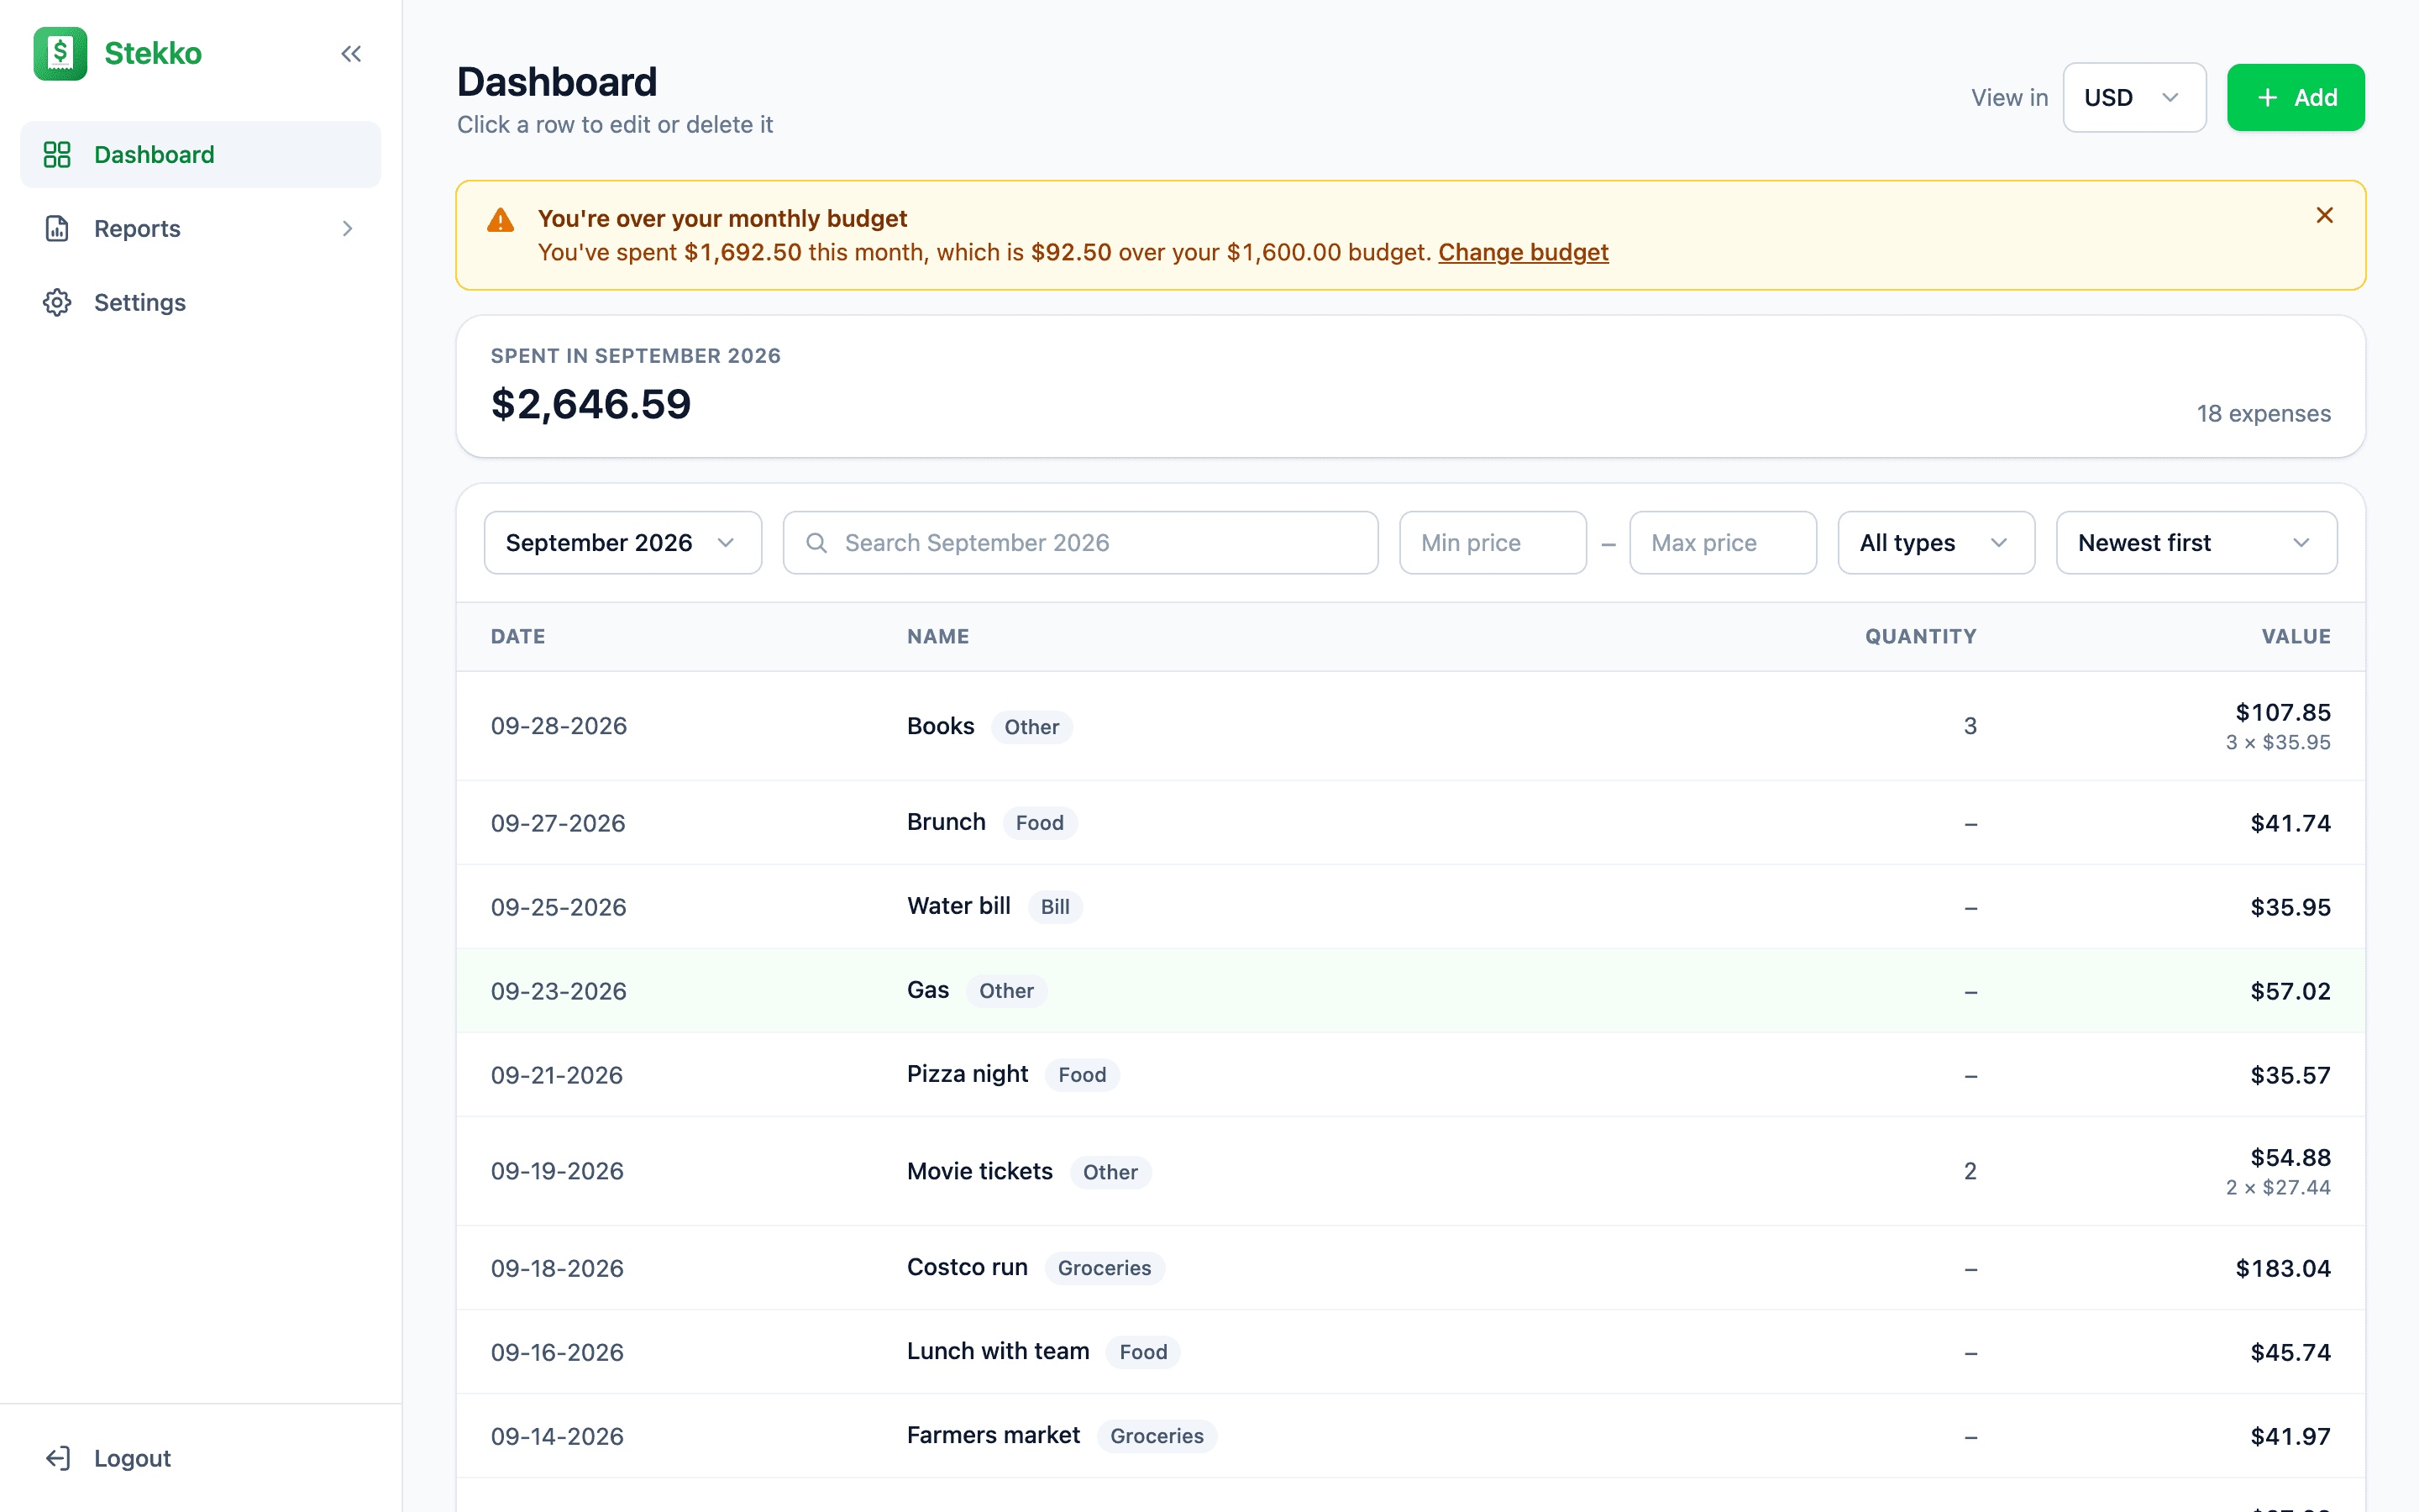The height and width of the screenshot is (1512, 2419).
Task: Collapse the sidebar with double-chevron icon
Action: point(351,54)
